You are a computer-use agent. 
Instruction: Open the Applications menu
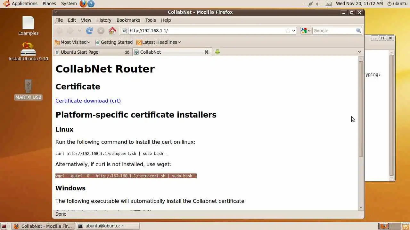[20, 4]
